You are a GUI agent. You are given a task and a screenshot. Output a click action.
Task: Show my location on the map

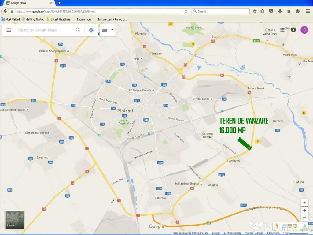tap(304, 203)
